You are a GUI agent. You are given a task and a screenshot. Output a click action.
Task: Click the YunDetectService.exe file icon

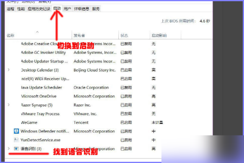click(x=16, y=140)
